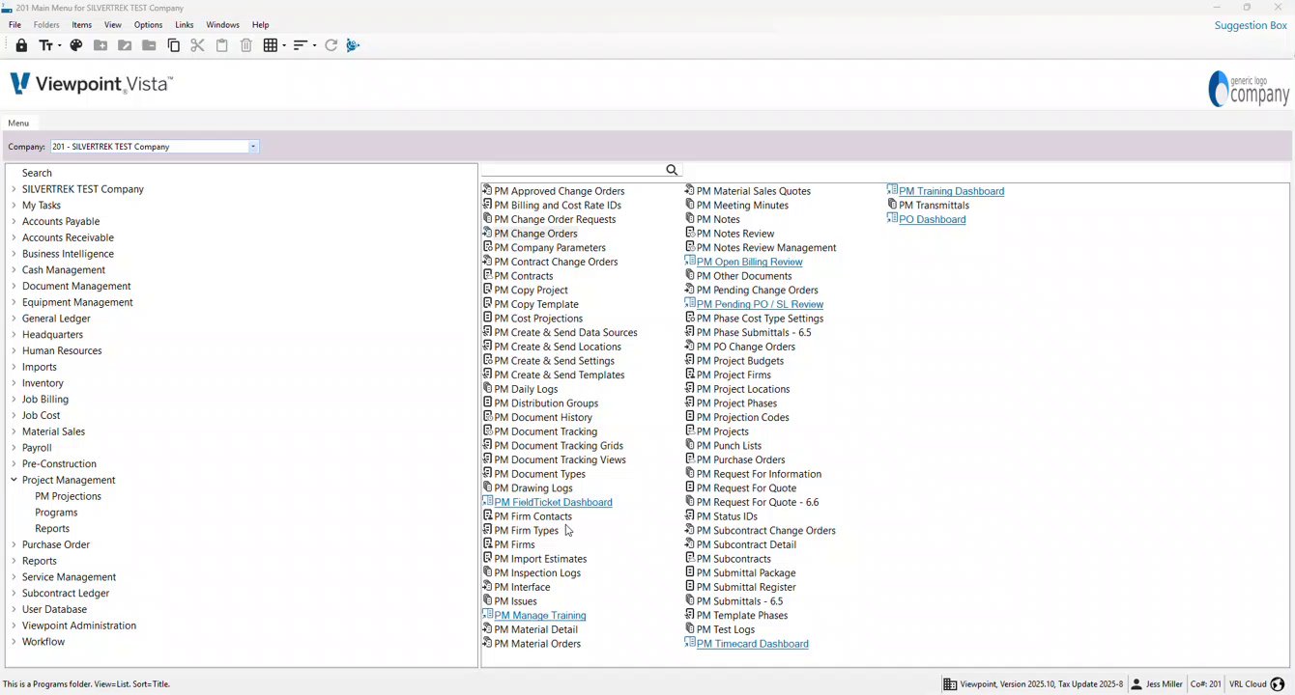The image size is (1295, 695).
Task: Open the PO Dashboard link
Action: point(932,219)
